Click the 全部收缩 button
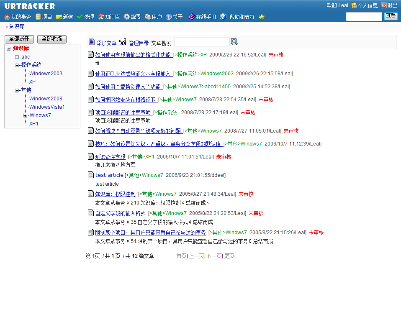401x317 pixels. coord(51,39)
